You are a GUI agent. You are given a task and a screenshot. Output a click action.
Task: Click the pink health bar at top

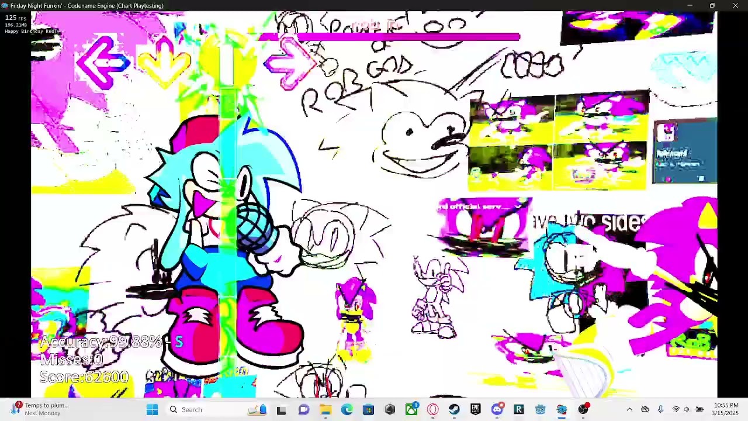pyautogui.click(x=389, y=37)
